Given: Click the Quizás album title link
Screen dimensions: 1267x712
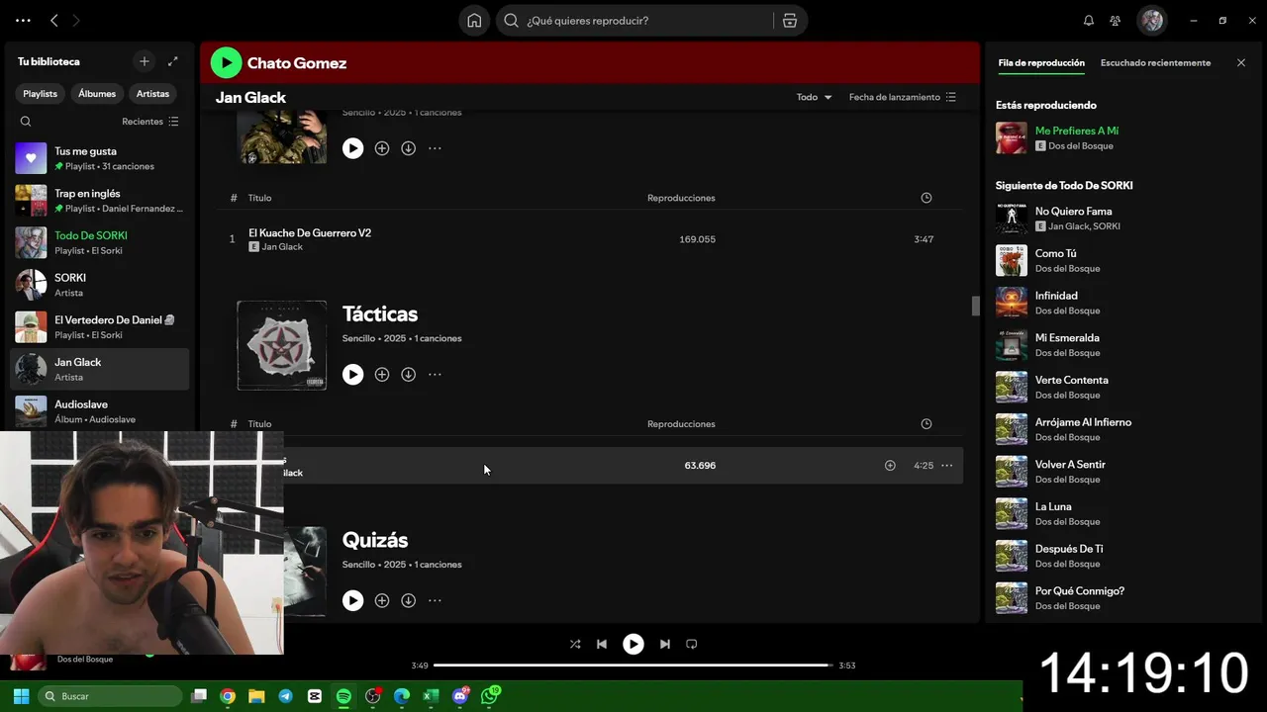Looking at the screenshot, I should tap(375, 541).
